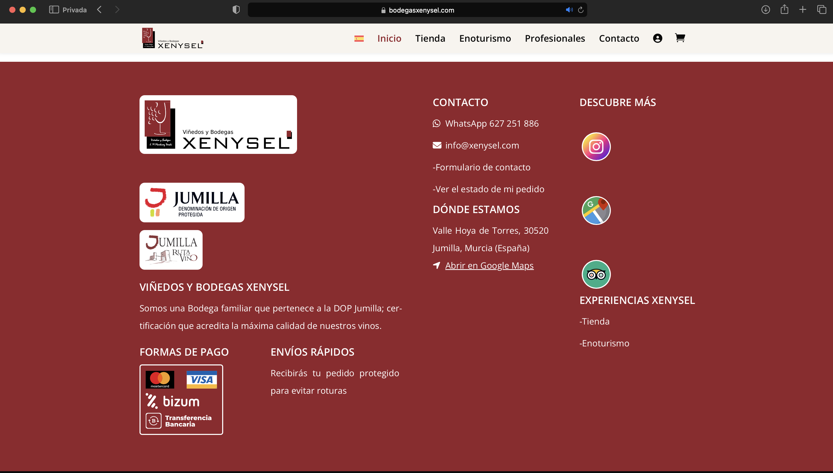Image resolution: width=833 pixels, height=473 pixels.
Task: Click the Privada browsing label
Action: pos(74,10)
